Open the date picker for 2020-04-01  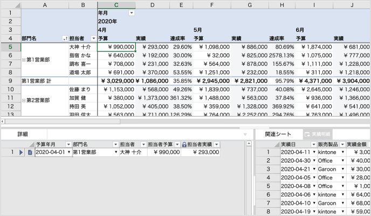69,153
